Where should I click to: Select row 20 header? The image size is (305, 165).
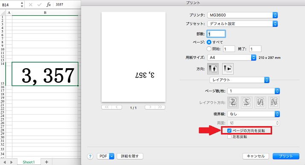click(x=3, y=101)
